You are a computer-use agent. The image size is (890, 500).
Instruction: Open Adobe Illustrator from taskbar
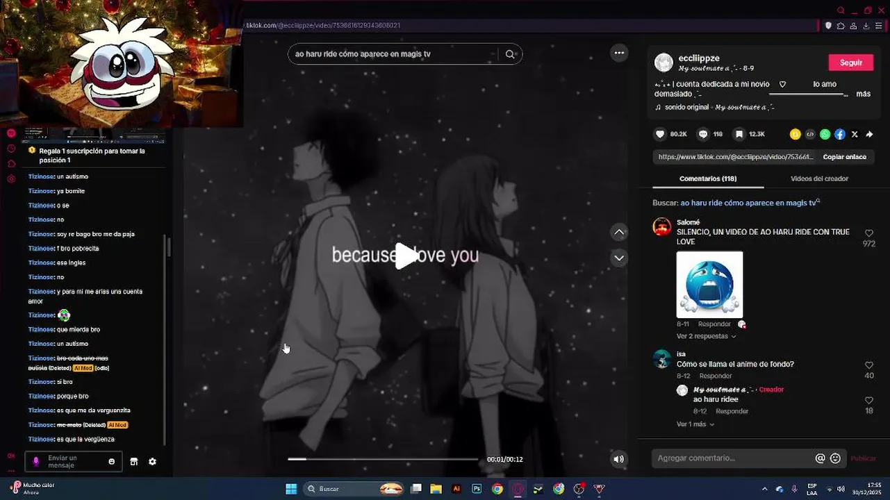(x=456, y=489)
